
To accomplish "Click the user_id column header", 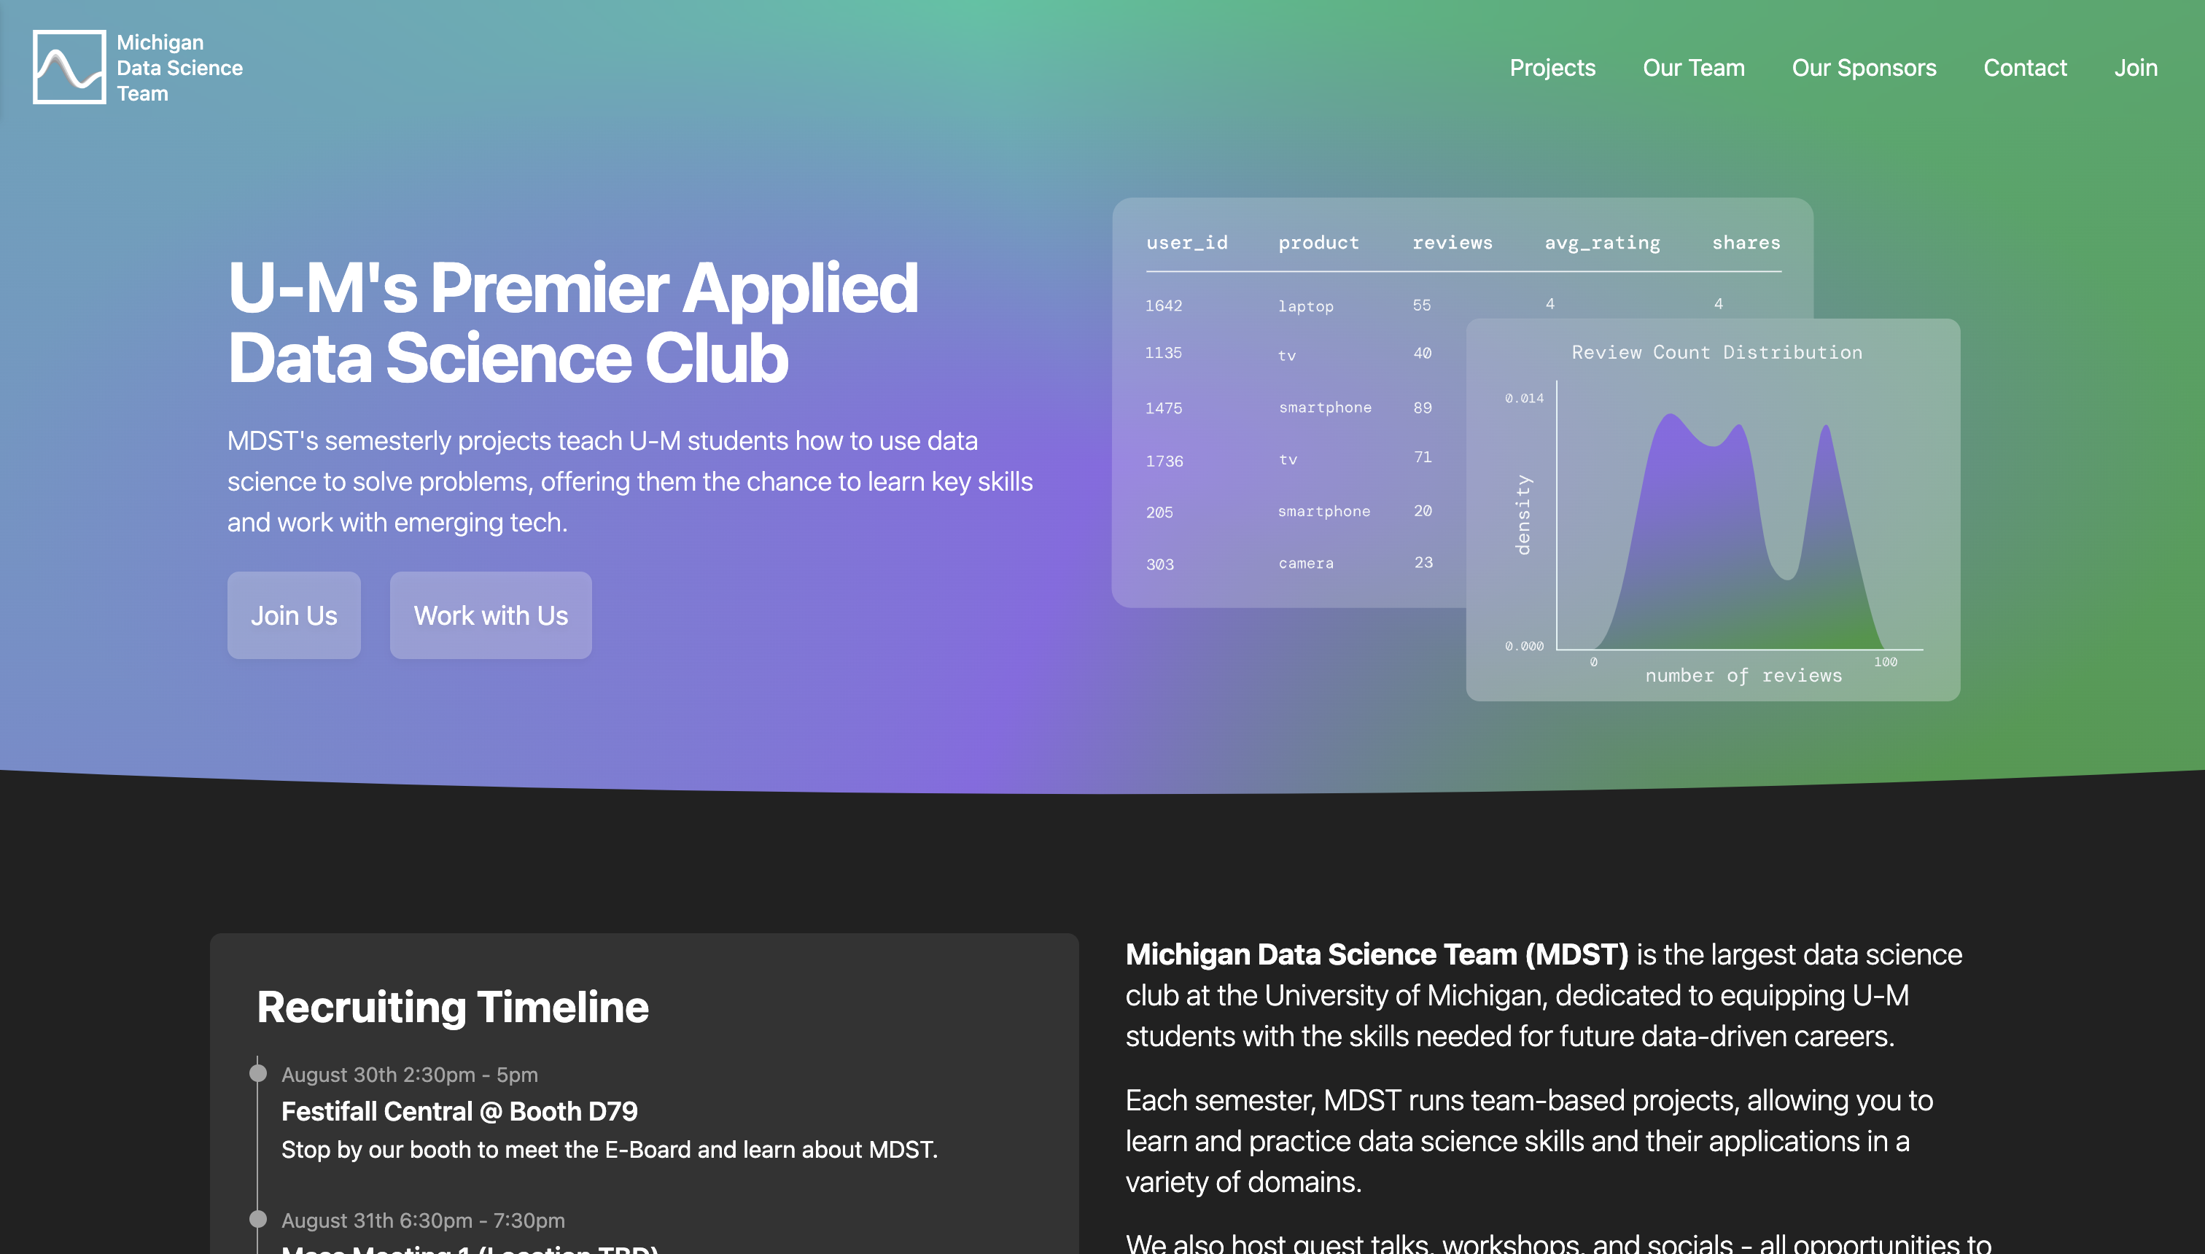I will click(x=1187, y=243).
